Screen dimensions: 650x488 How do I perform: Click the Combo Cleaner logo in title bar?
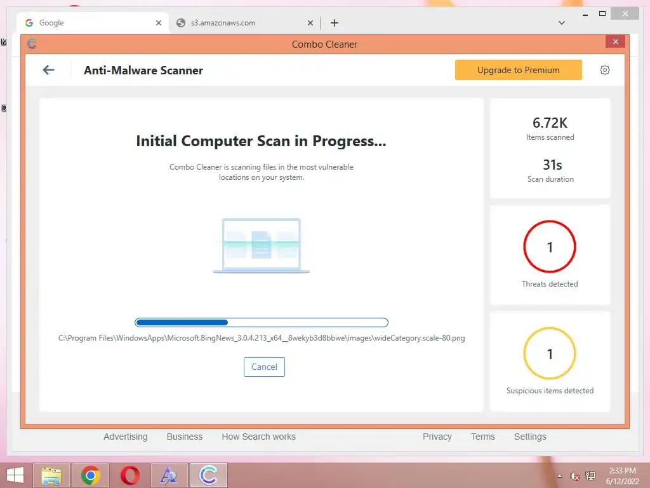click(32, 44)
